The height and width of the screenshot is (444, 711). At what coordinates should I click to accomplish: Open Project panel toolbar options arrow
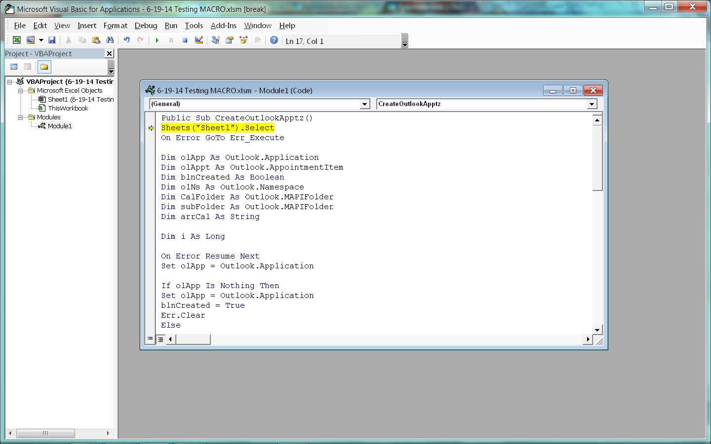(x=111, y=67)
